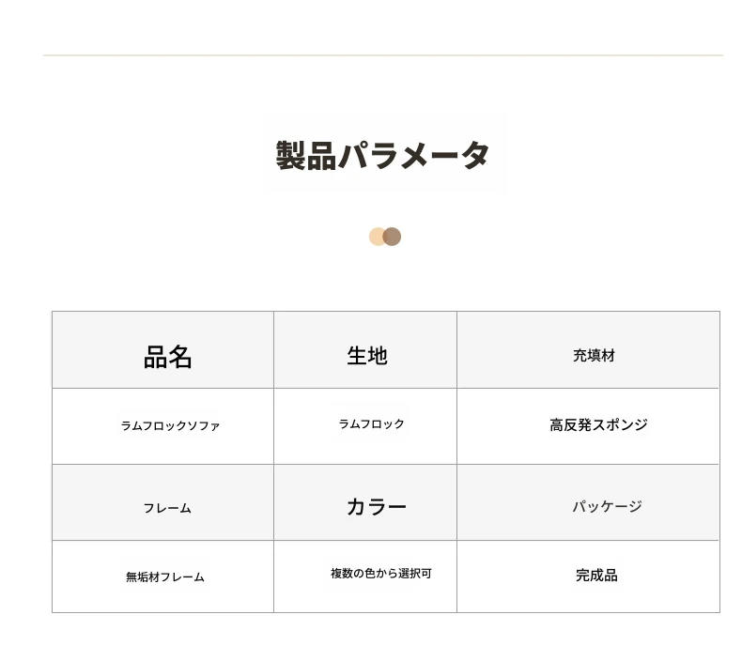Click the パッケージ label cell
This screenshot has width=742, height=661.
click(588, 502)
